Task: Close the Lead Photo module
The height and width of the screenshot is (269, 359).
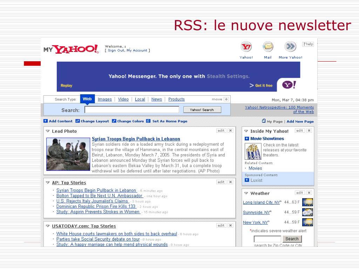Action: (x=231, y=131)
